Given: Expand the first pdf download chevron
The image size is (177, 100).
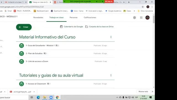Looking at the screenshot, I should [x=5, y=92].
